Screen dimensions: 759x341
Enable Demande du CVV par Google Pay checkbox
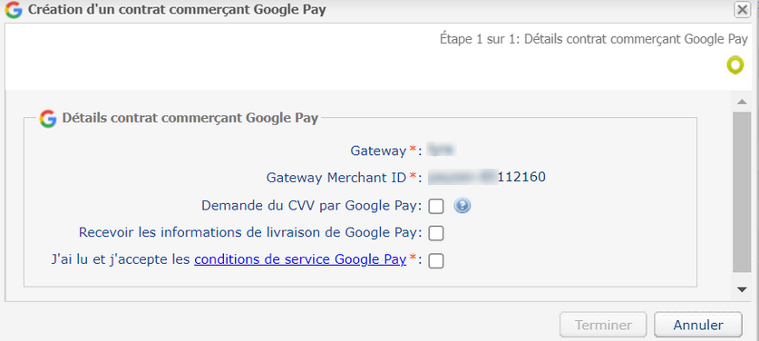click(x=436, y=207)
